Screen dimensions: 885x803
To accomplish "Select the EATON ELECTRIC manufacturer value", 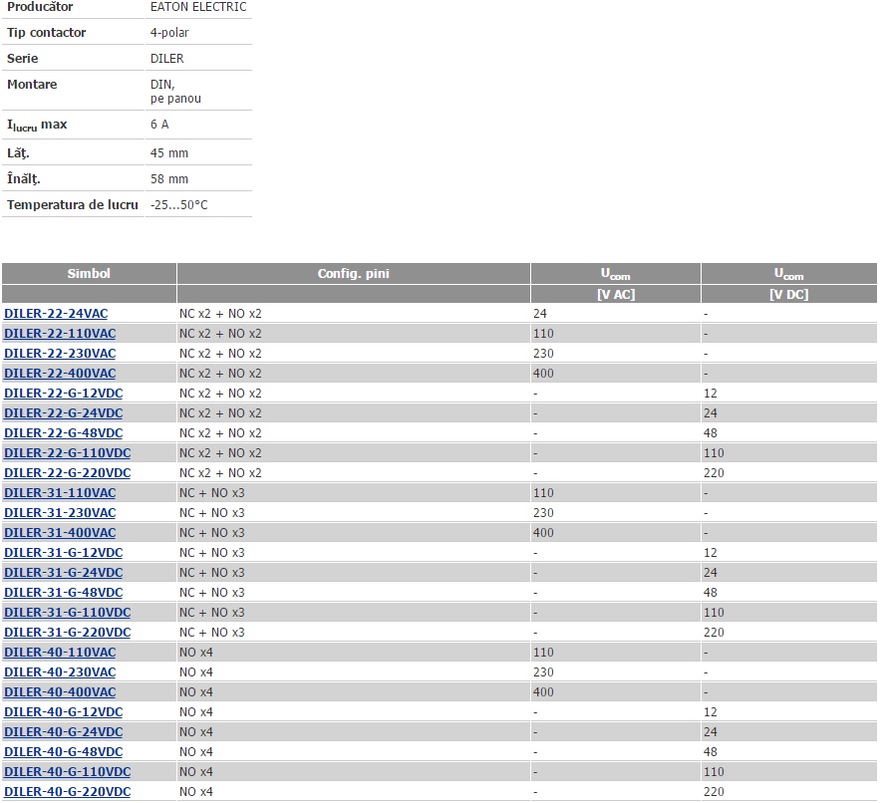I will point(198,7).
